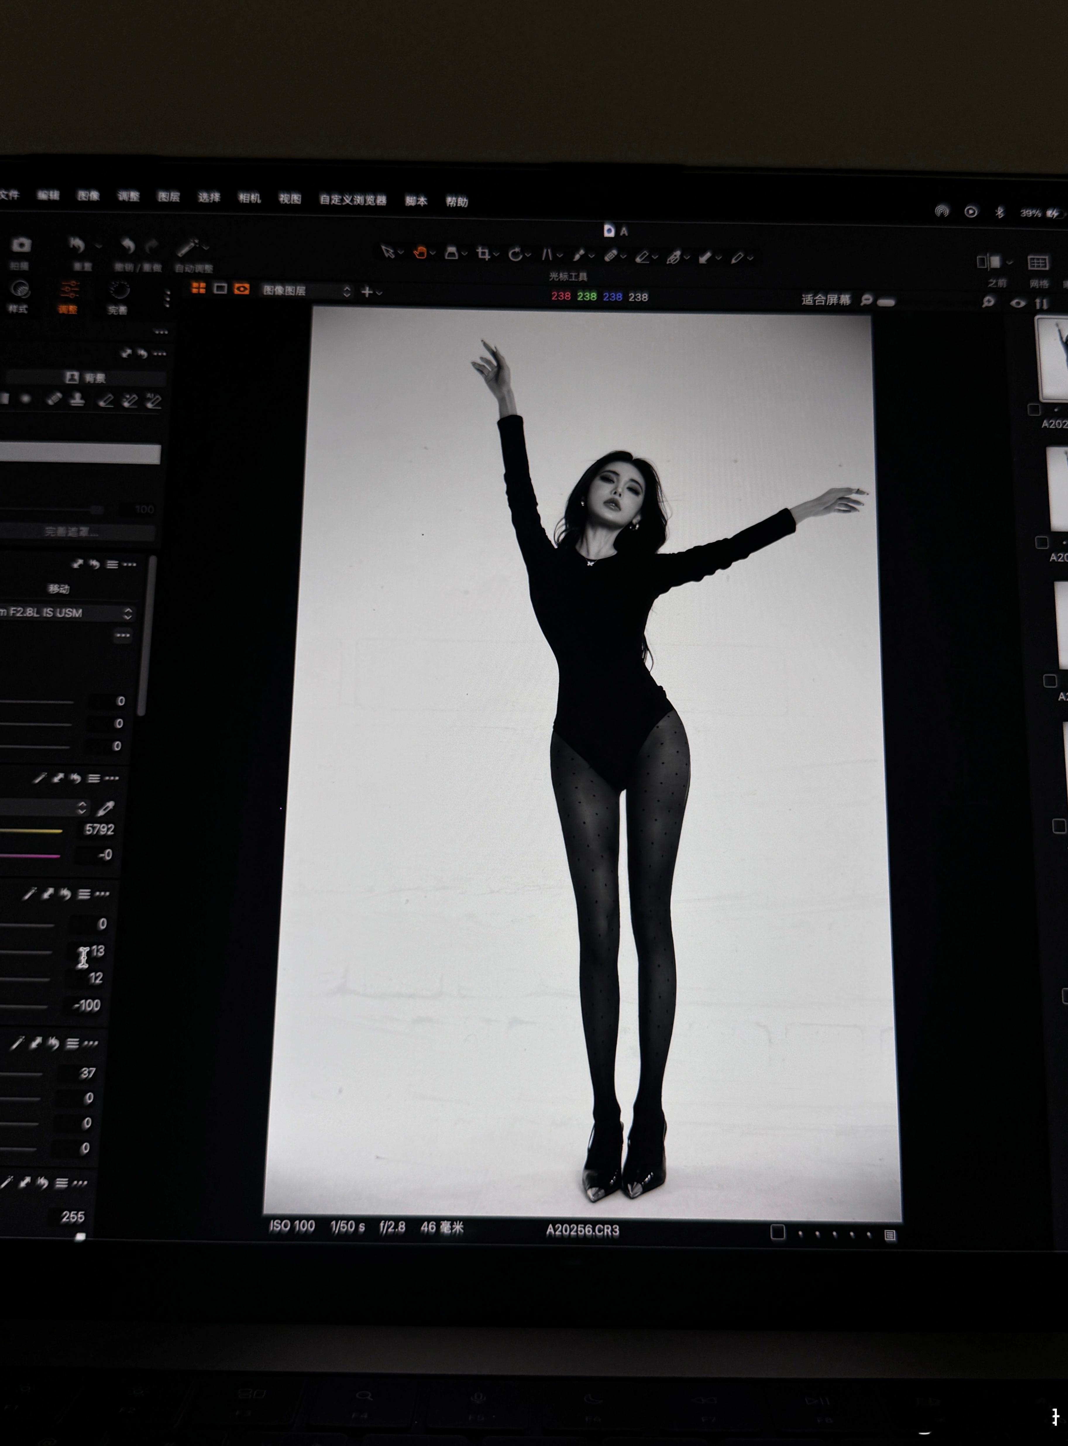The image size is (1068, 1446).
Task: Open the 帮助 menu
Action: point(457,202)
